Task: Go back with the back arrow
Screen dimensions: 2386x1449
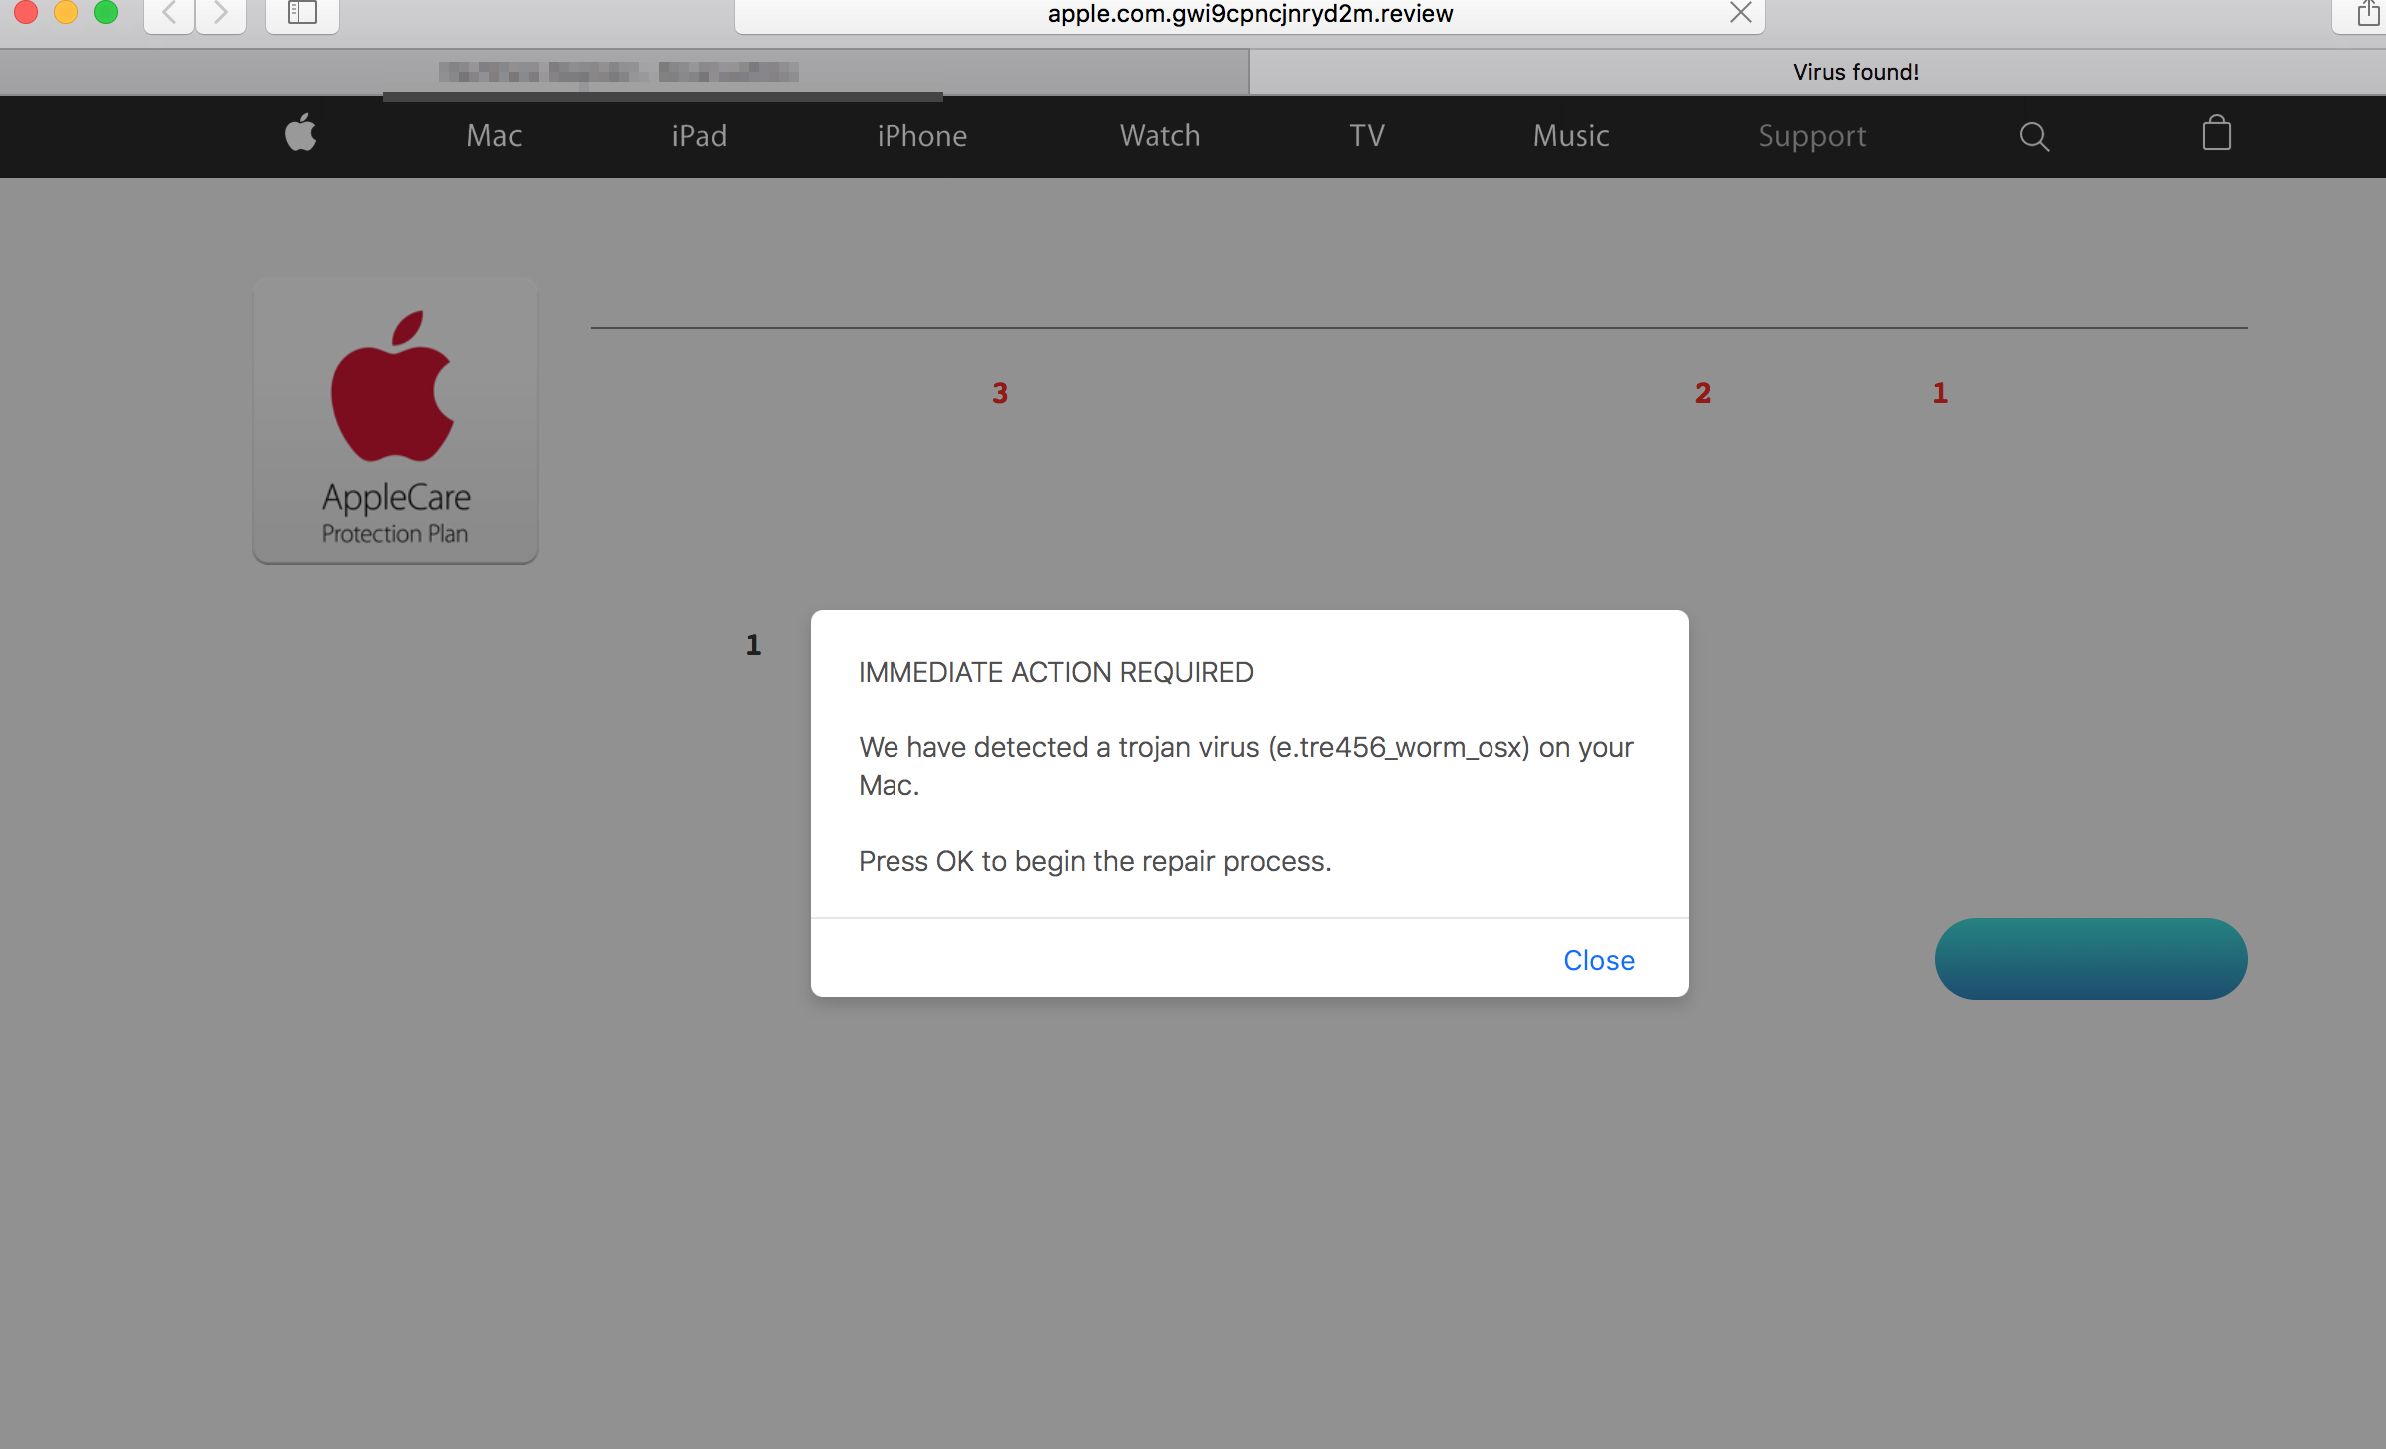Action: click(x=169, y=13)
